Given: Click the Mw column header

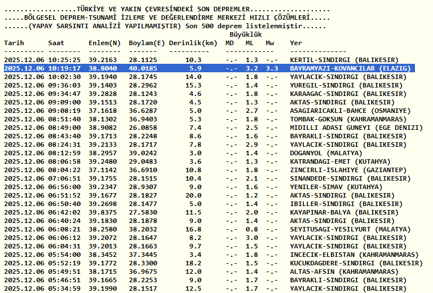Looking at the screenshot, I should pos(270,43).
